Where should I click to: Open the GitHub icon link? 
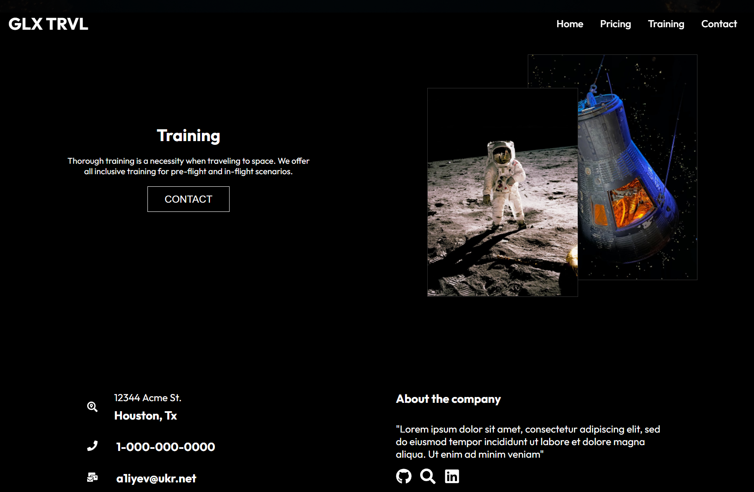[x=404, y=476]
